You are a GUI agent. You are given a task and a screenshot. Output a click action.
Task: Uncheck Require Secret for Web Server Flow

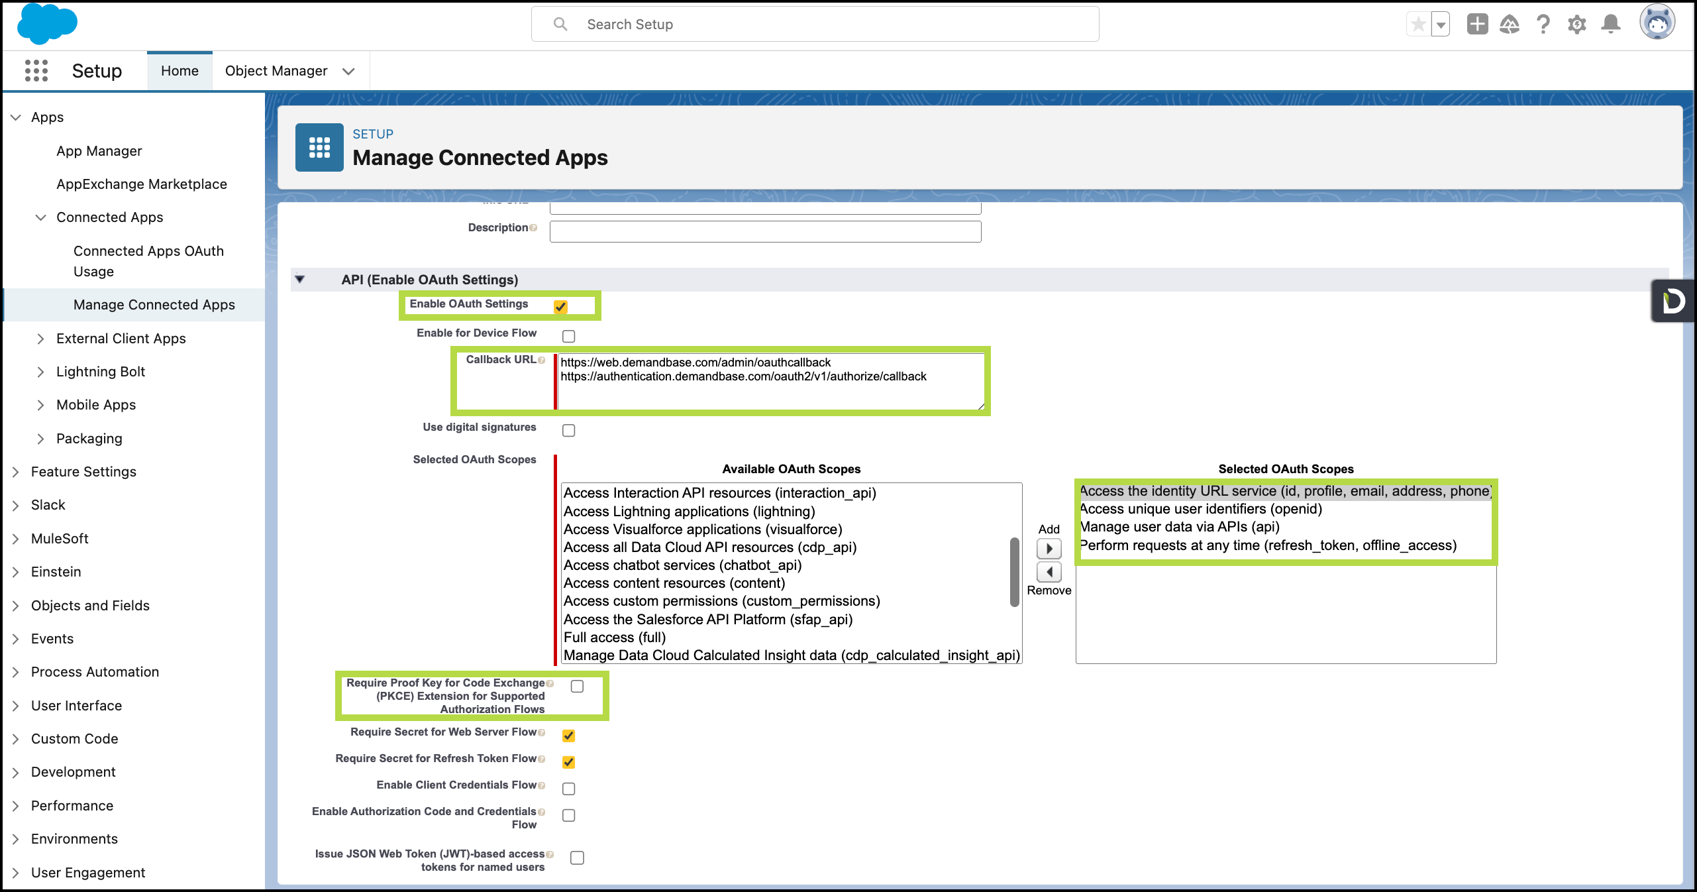click(x=568, y=736)
